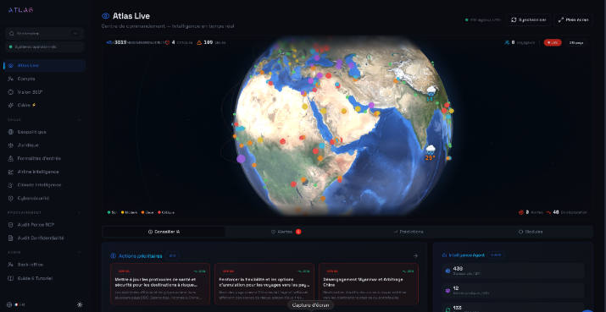Click the Vision 360° icon in the sidebar
606x312 pixels.
[x=11, y=92]
